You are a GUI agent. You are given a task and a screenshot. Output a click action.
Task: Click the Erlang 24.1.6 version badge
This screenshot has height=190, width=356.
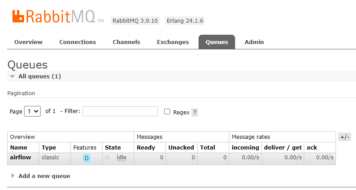point(185,21)
